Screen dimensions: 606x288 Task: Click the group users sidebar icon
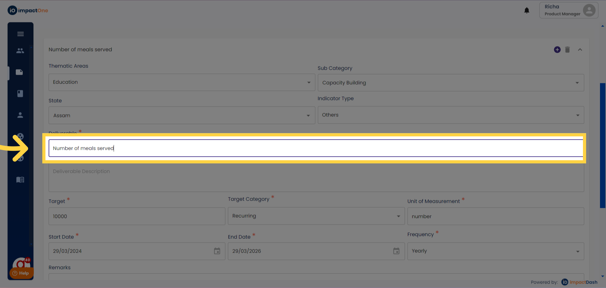(x=20, y=50)
